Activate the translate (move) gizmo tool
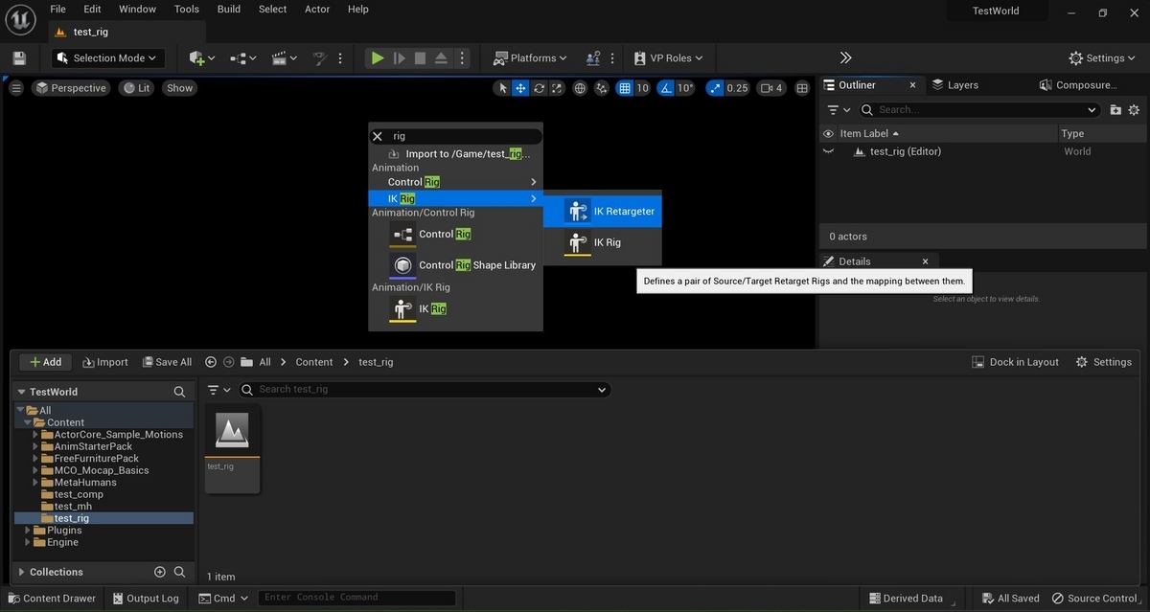1150x612 pixels. point(520,88)
